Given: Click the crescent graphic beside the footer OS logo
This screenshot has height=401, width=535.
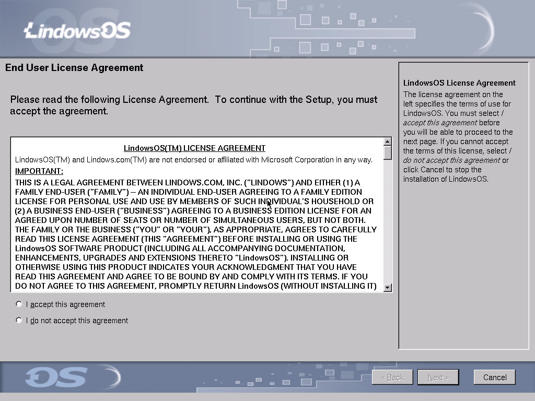Looking at the screenshot, I should click(111, 376).
